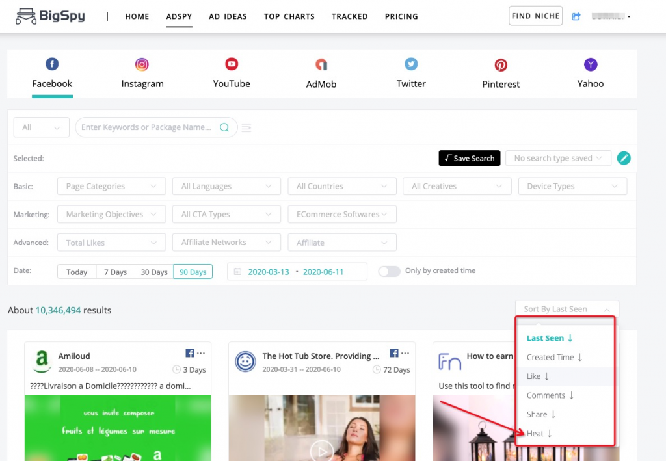
Task: Click end date 2020-06-11 field
Action: 323,272
